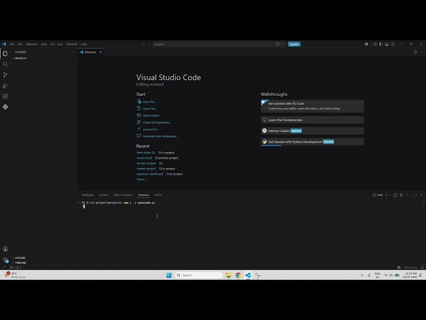426x320 pixels.
Task: Click the Clone Git Repository link
Action: (x=157, y=123)
